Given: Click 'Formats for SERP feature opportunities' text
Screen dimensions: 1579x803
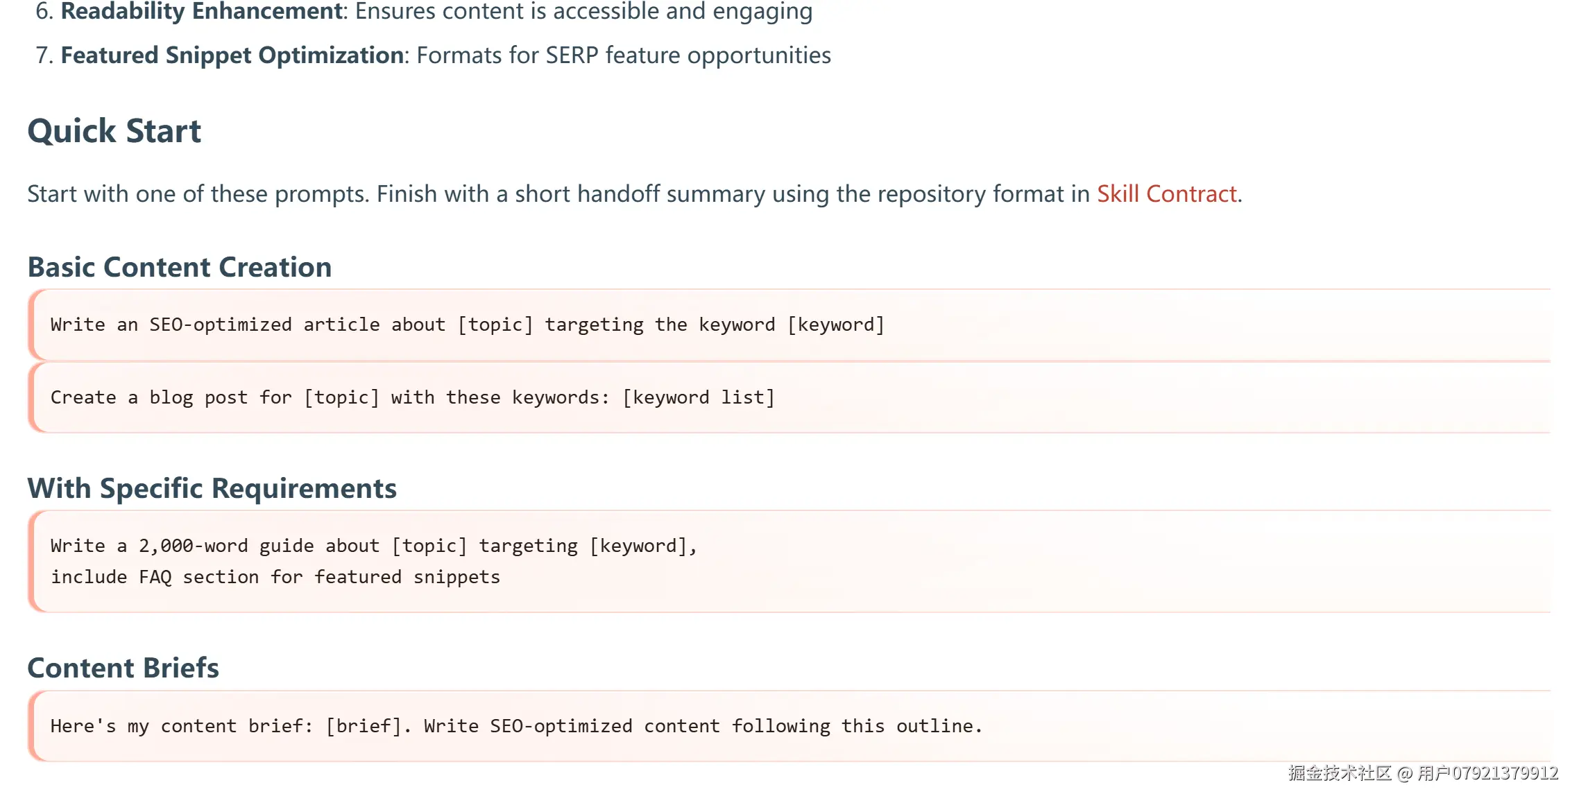Looking at the screenshot, I should click(623, 55).
